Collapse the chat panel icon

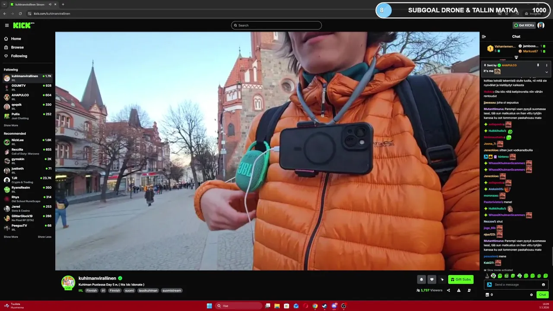[x=484, y=37]
